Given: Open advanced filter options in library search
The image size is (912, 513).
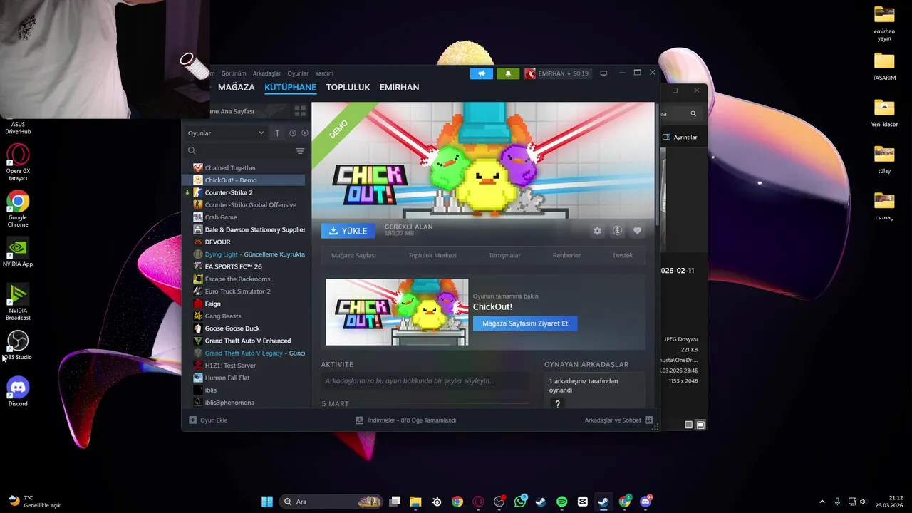Looking at the screenshot, I should tap(300, 151).
